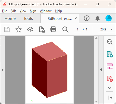
Task: Open the Help menu
Action: point(58,11)
